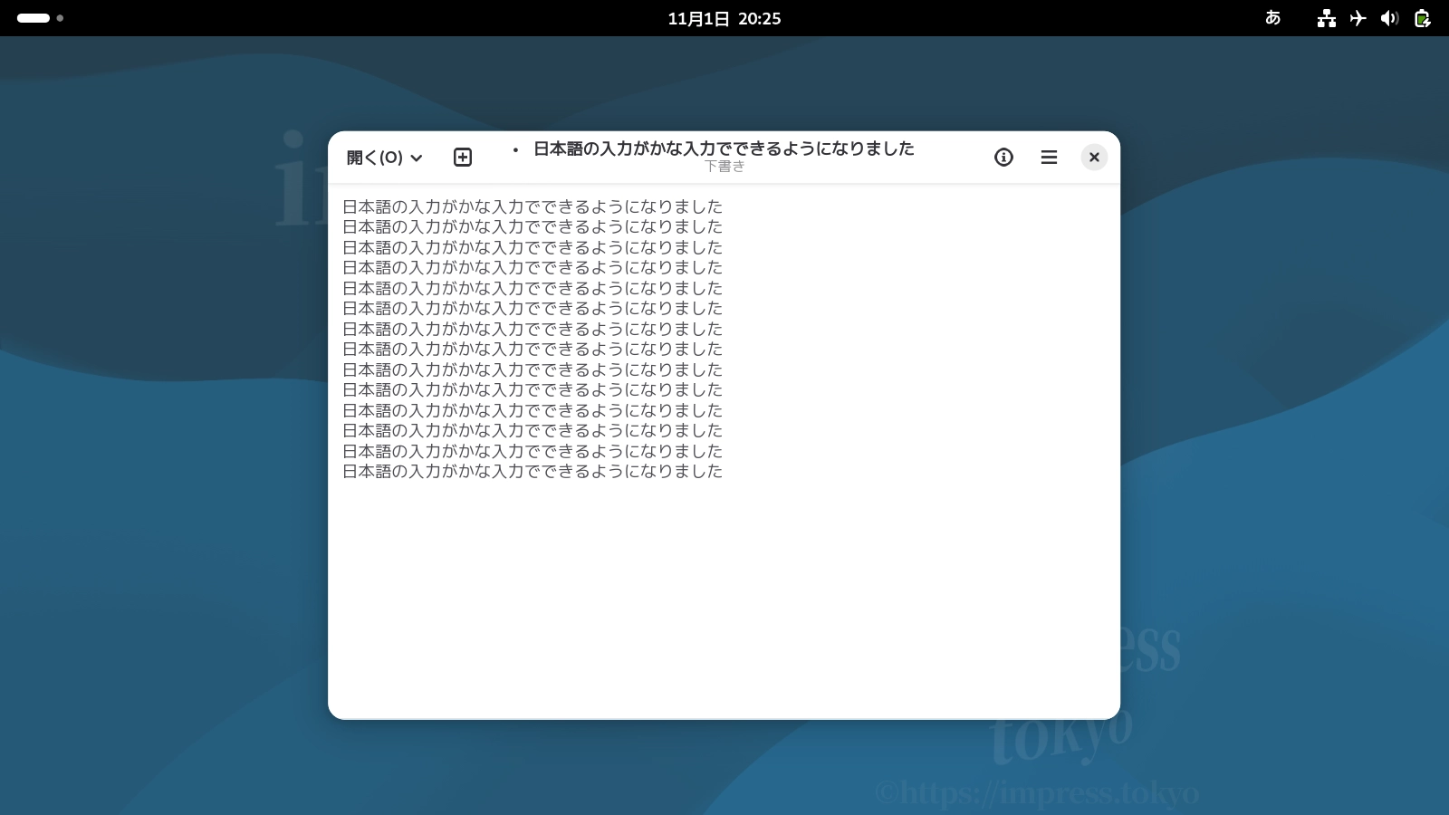Place the cursor in the first line of text
Viewport: 1449px width, 815px height.
[533, 206]
